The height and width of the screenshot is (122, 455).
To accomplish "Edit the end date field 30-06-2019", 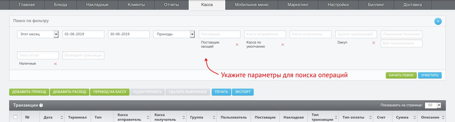I will pos(129,34).
